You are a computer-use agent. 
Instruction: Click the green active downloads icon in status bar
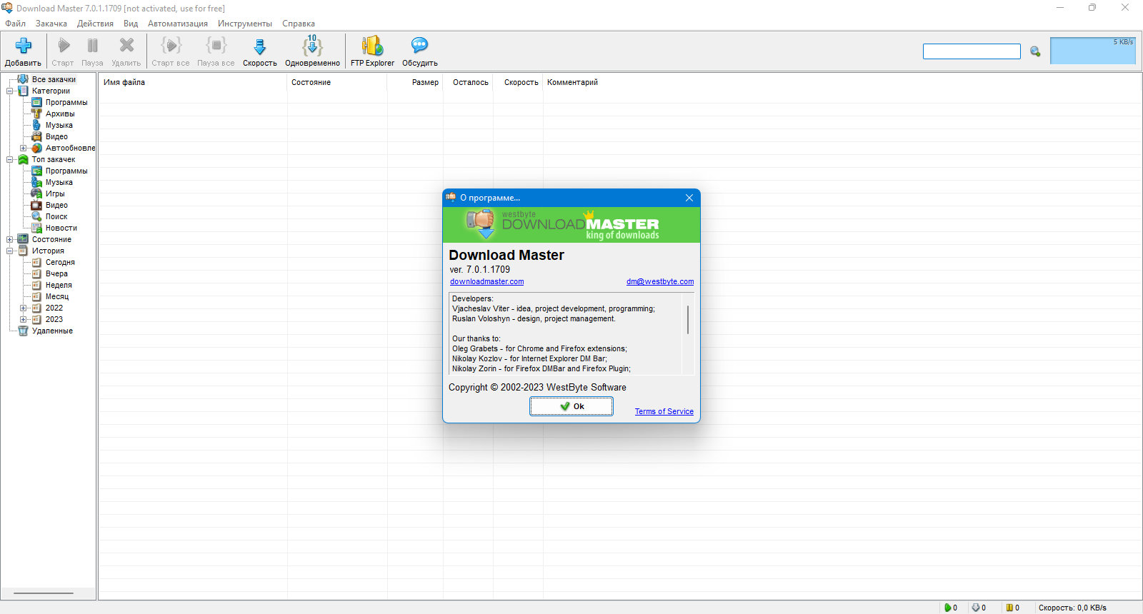coord(947,608)
